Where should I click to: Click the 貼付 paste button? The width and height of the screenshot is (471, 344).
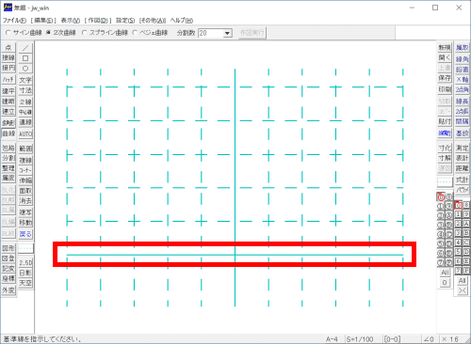coord(445,121)
